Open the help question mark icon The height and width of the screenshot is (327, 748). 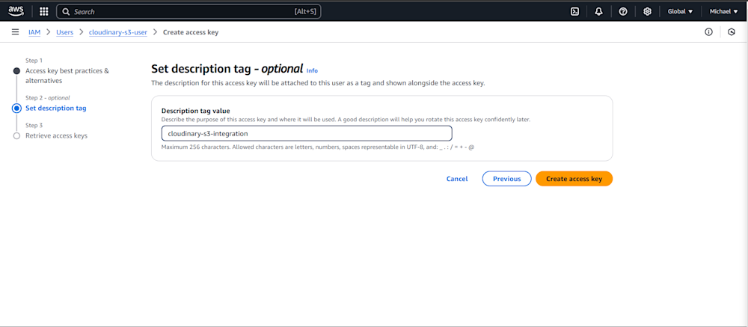click(623, 11)
